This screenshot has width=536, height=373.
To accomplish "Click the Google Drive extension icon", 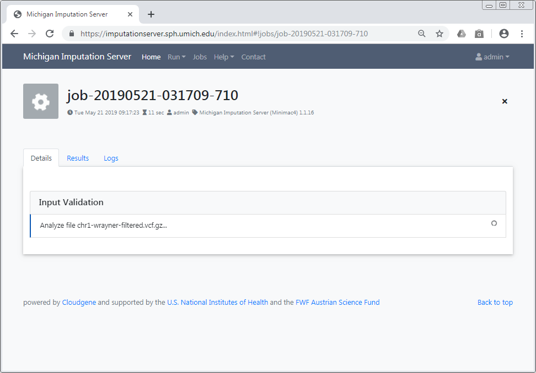I will point(462,34).
